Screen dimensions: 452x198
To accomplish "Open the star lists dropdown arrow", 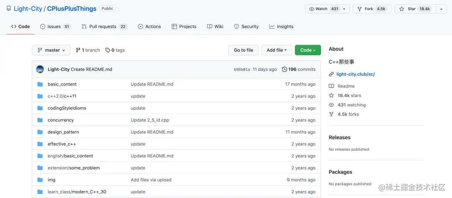I will (x=441, y=9).
